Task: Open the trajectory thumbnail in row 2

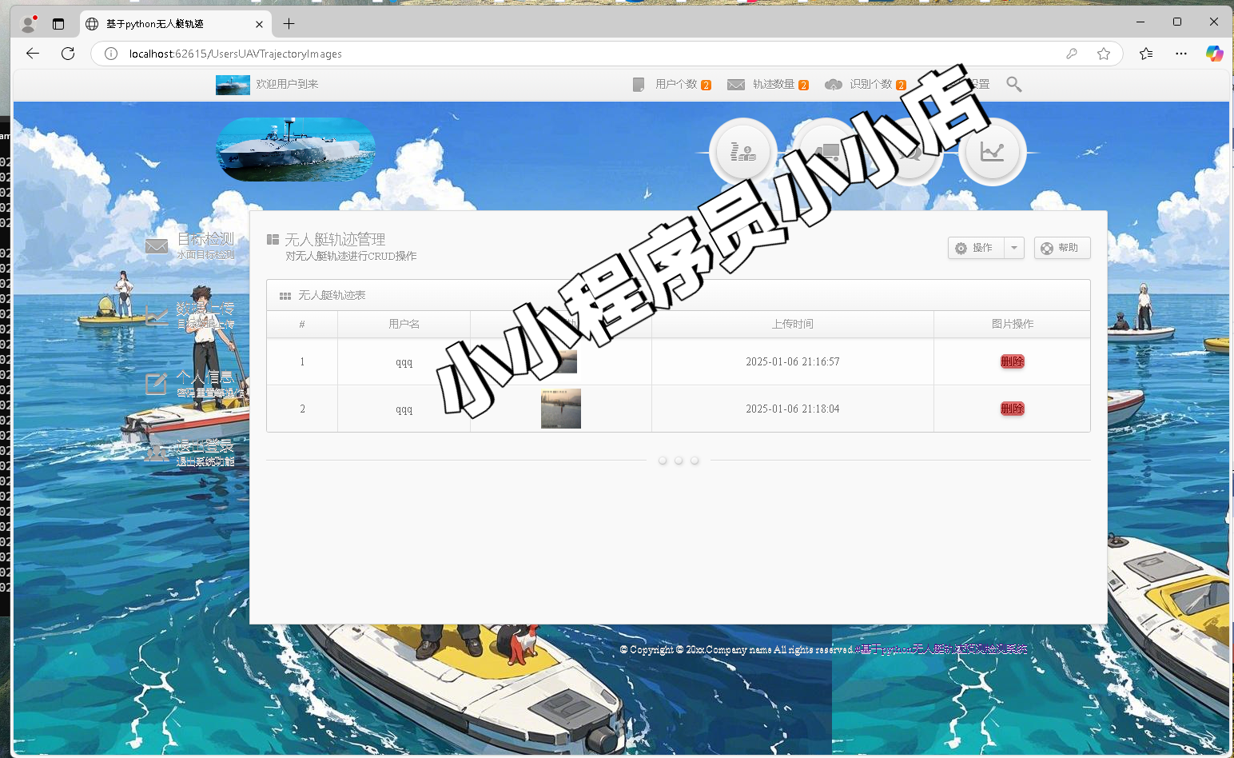Action: tap(561, 409)
